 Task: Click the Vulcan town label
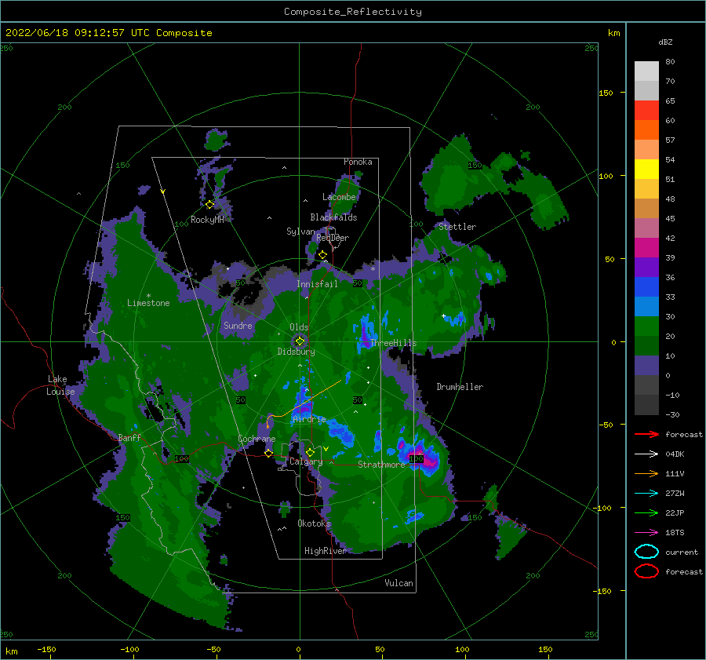pos(398,582)
